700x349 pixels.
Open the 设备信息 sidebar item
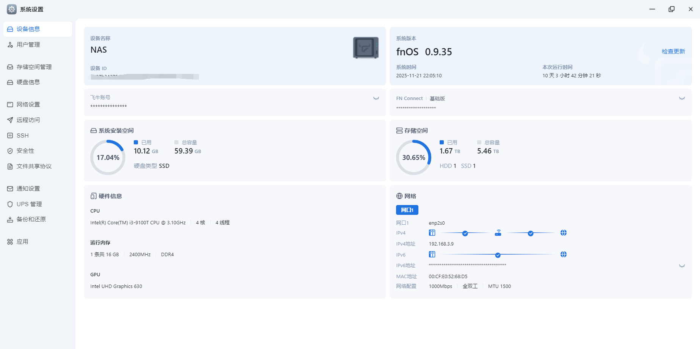(38, 29)
